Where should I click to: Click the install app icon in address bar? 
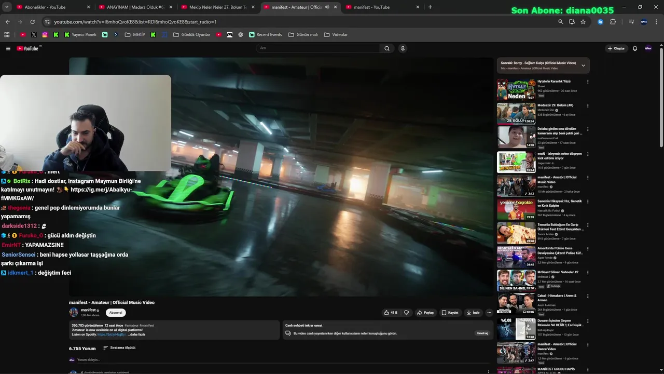[572, 22]
